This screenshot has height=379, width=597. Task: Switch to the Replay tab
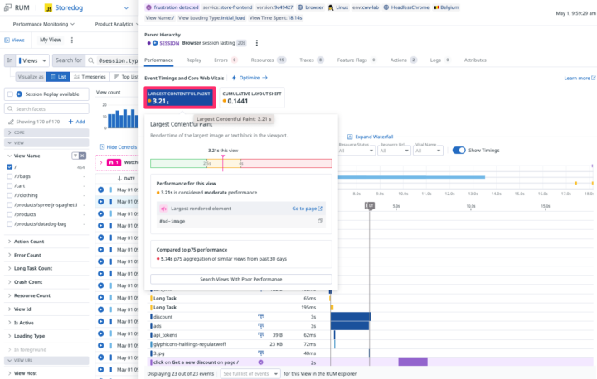[193, 60]
